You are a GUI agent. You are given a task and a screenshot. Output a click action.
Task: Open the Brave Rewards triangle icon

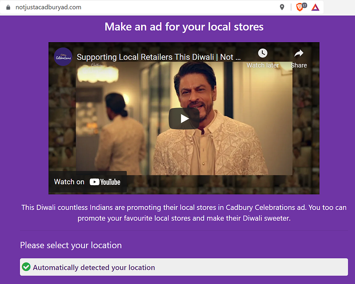tap(315, 8)
